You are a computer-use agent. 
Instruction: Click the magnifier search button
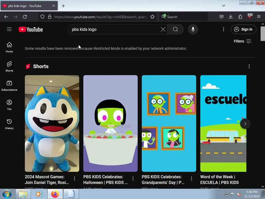pyautogui.click(x=175, y=29)
